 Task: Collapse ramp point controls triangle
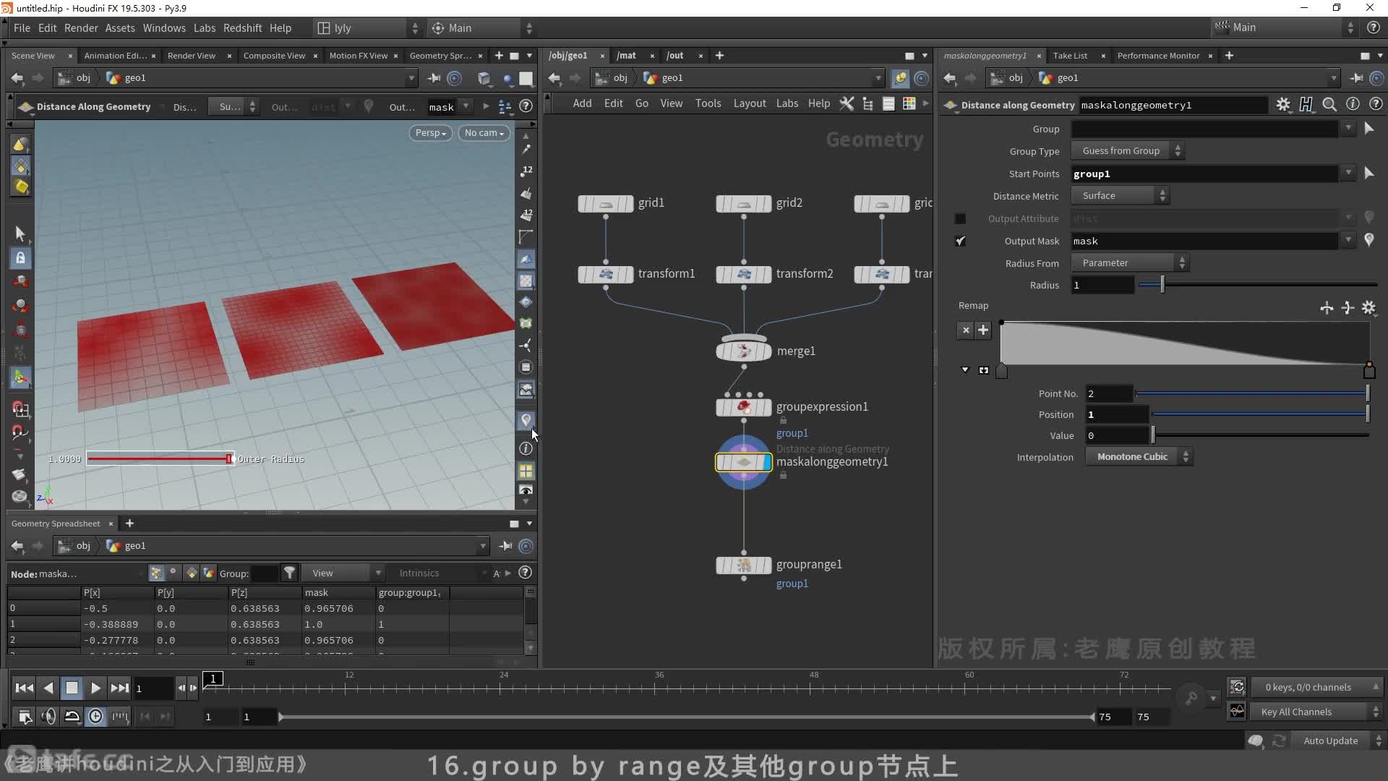click(964, 370)
